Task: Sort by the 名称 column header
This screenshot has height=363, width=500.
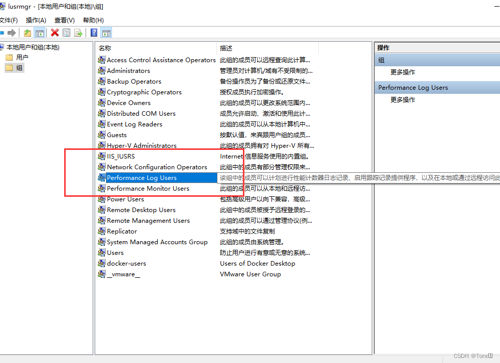Action: pyautogui.click(x=105, y=48)
